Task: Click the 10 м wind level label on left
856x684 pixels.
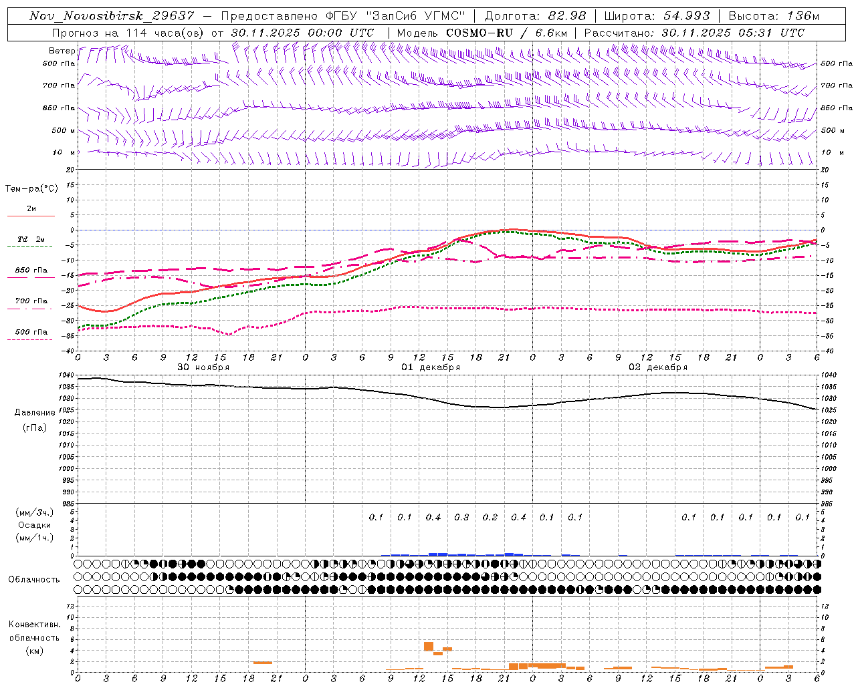Action: coord(64,152)
